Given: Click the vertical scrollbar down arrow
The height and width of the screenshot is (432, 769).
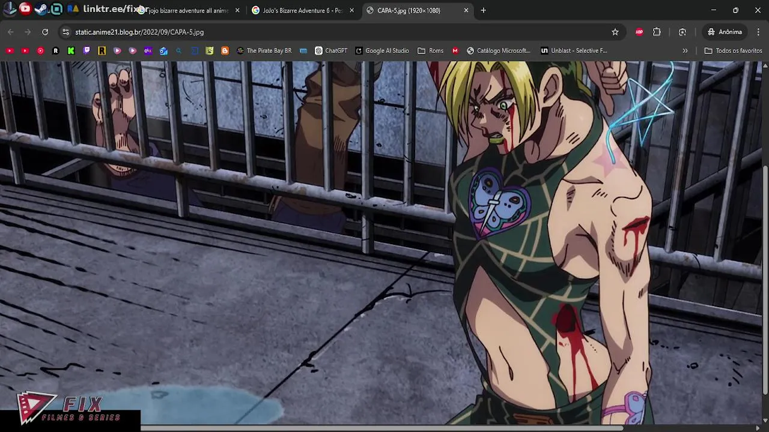Looking at the screenshot, I should tap(765, 421).
